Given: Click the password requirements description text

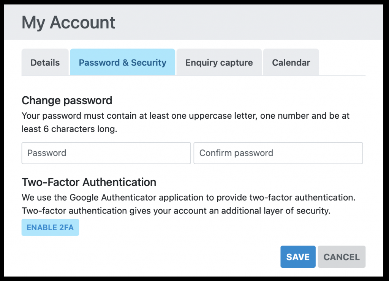Looking at the screenshot, I should tap(185, 116).
